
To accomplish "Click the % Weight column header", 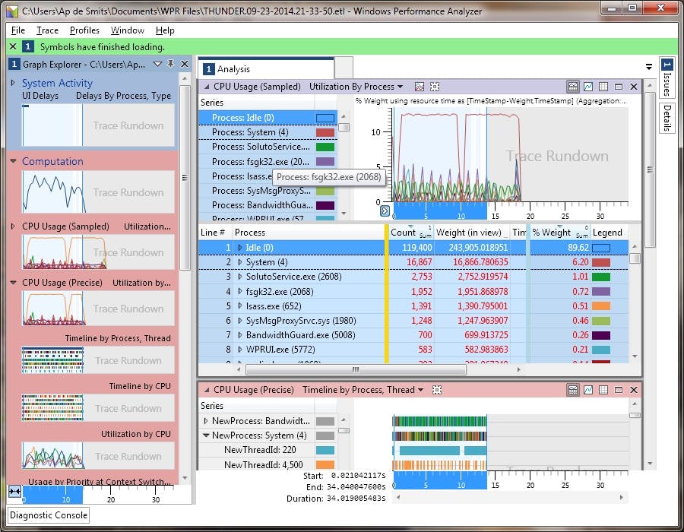I will tap(559, 233).
